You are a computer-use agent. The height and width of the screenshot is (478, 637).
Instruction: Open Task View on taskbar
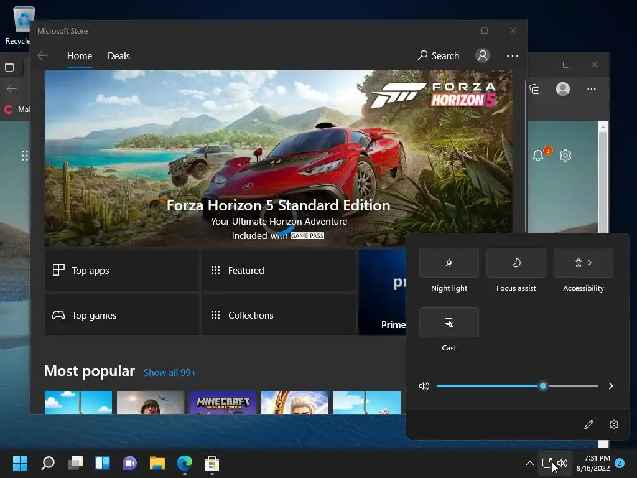pos(75,463)
